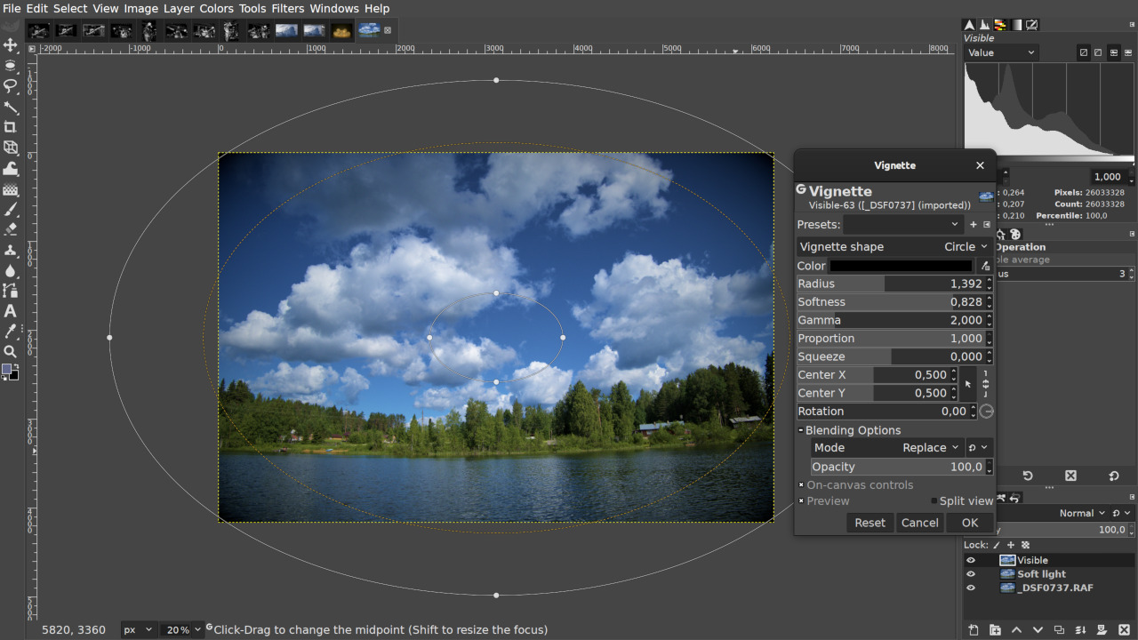Delete the selected layer
1138x640 pixels.
[x=1124, y=629]
